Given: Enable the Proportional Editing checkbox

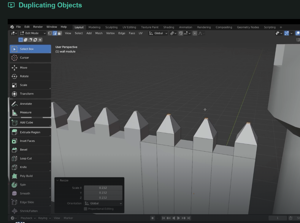Looking at the screenshot, I should (86, 209).
